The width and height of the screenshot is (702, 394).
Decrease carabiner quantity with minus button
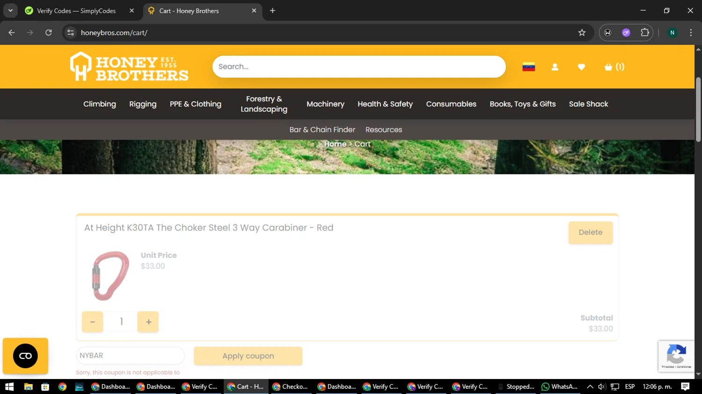(x=93, y=322)
